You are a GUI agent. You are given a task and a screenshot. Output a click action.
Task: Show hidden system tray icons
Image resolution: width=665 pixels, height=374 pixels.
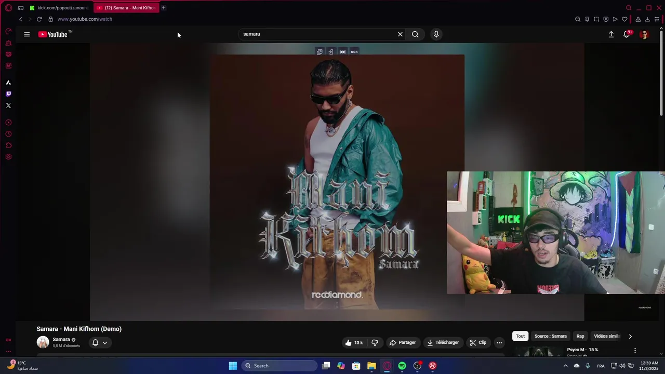(566, 366)
